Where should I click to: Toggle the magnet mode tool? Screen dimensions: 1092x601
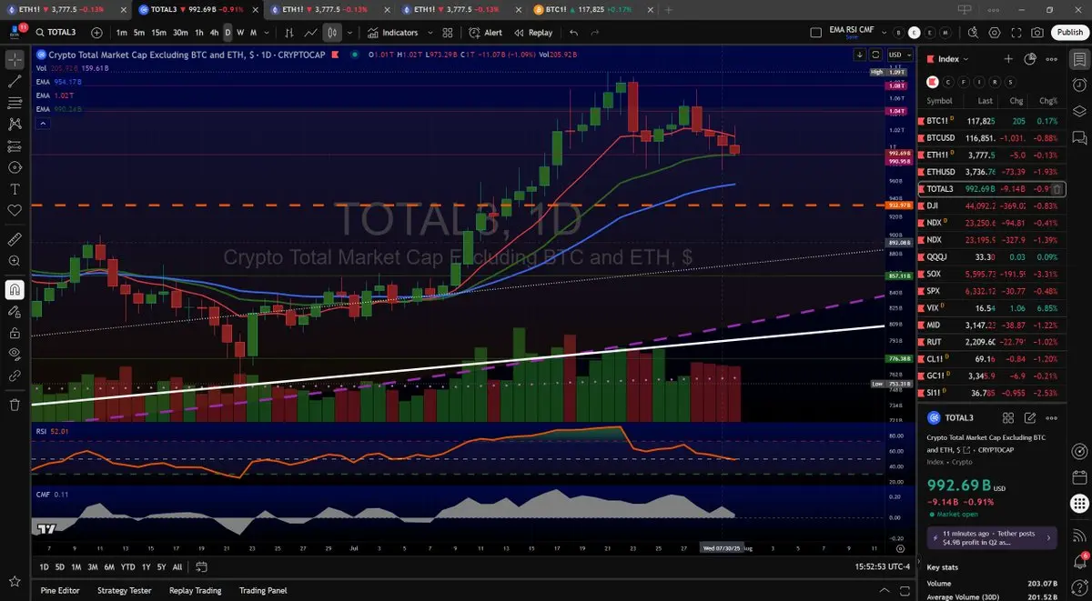[15, 289]
